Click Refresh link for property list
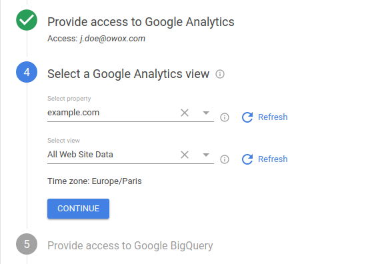This screenshot has height=264, width=380. pos(273,117)
